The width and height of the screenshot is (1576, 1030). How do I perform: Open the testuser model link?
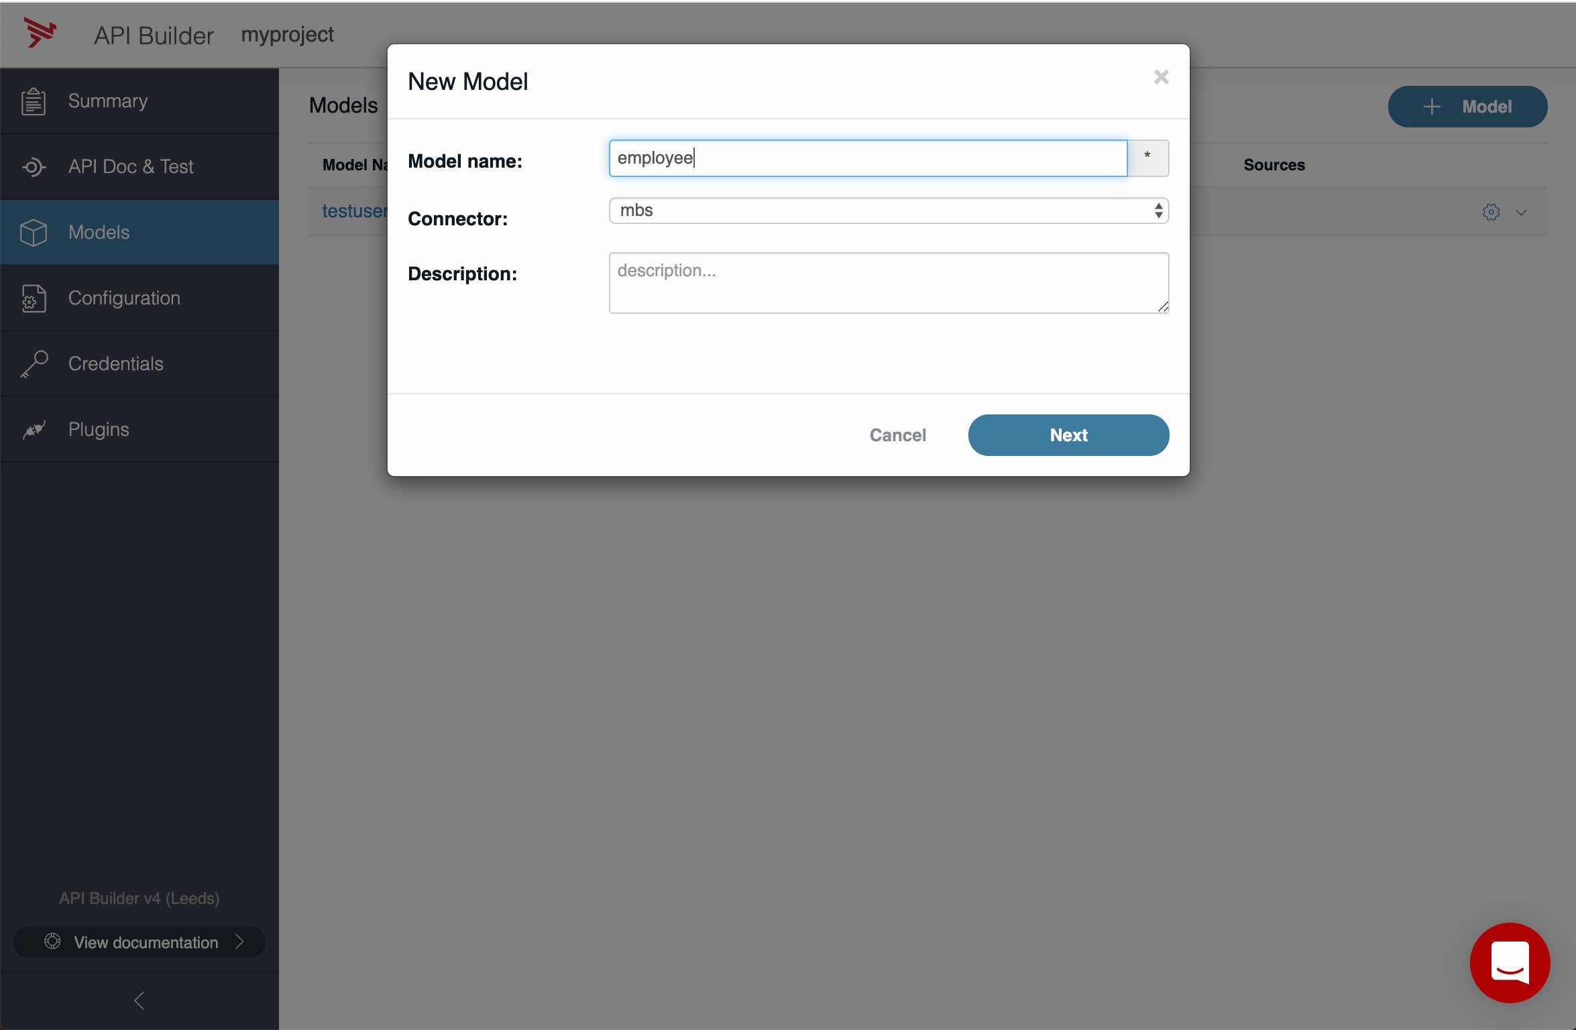(x=355, y=211)
